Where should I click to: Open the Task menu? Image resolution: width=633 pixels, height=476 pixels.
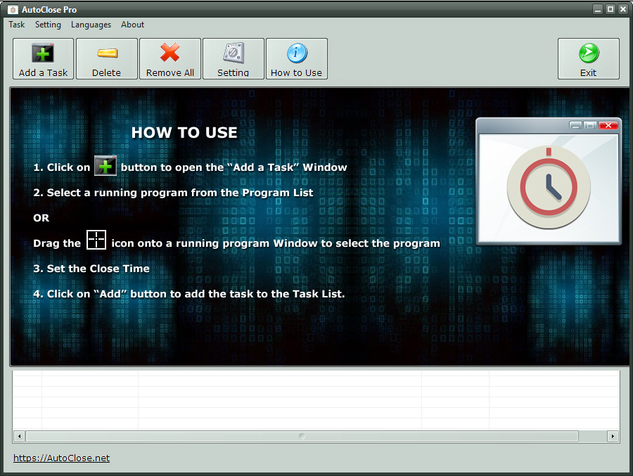[16, 25]
